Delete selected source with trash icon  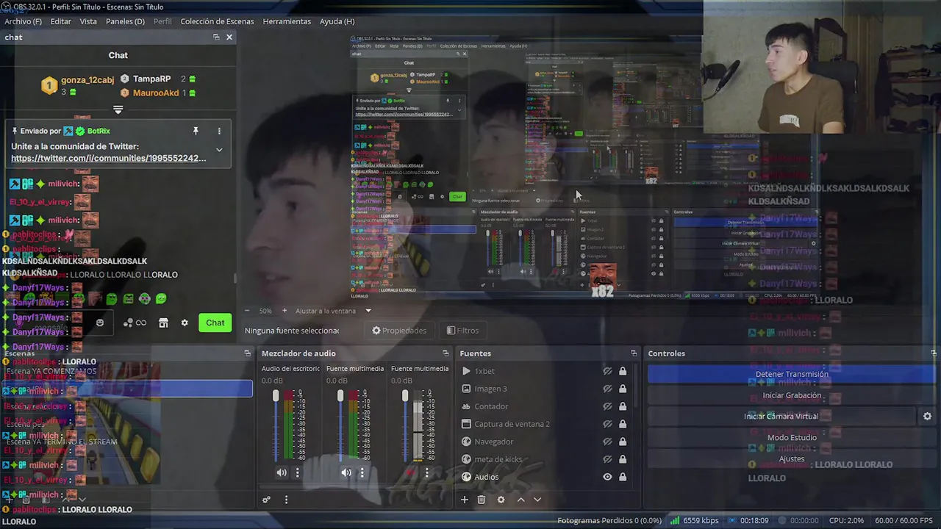pos(482,500)
